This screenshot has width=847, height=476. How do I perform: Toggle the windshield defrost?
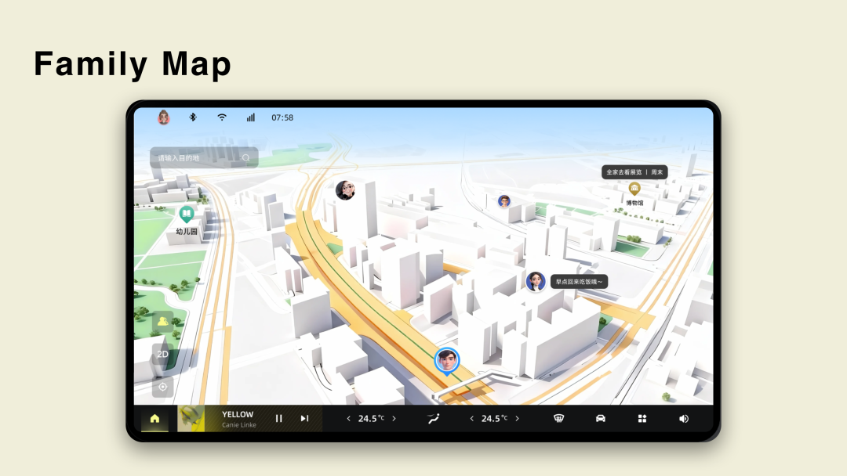[x=559, y=418]
